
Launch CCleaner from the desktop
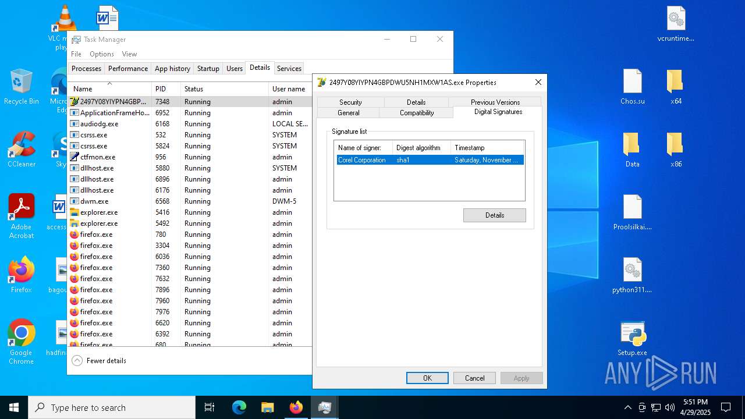22,150
